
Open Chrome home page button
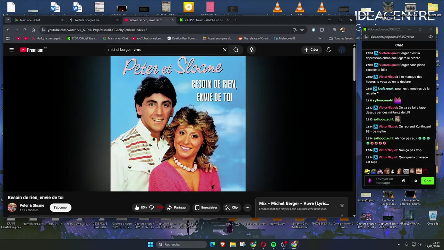click(33, 30)
